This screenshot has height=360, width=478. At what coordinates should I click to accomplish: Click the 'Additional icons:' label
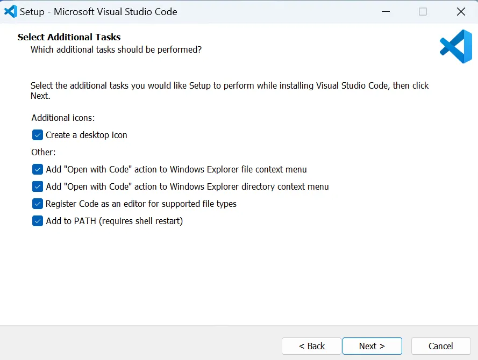tap(63, 118)
